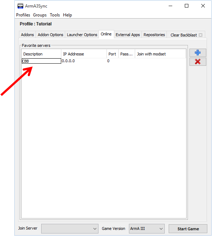Switch to the Addons tab
Image resolution: width=212 pixels, height=236 pixels.
pos(28,35)
